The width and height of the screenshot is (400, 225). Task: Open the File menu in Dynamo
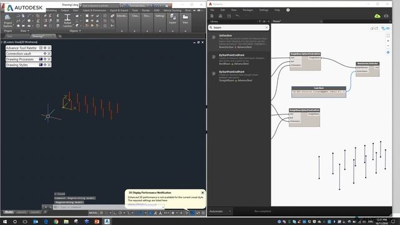pyautogui.click(x=212, y=10)
